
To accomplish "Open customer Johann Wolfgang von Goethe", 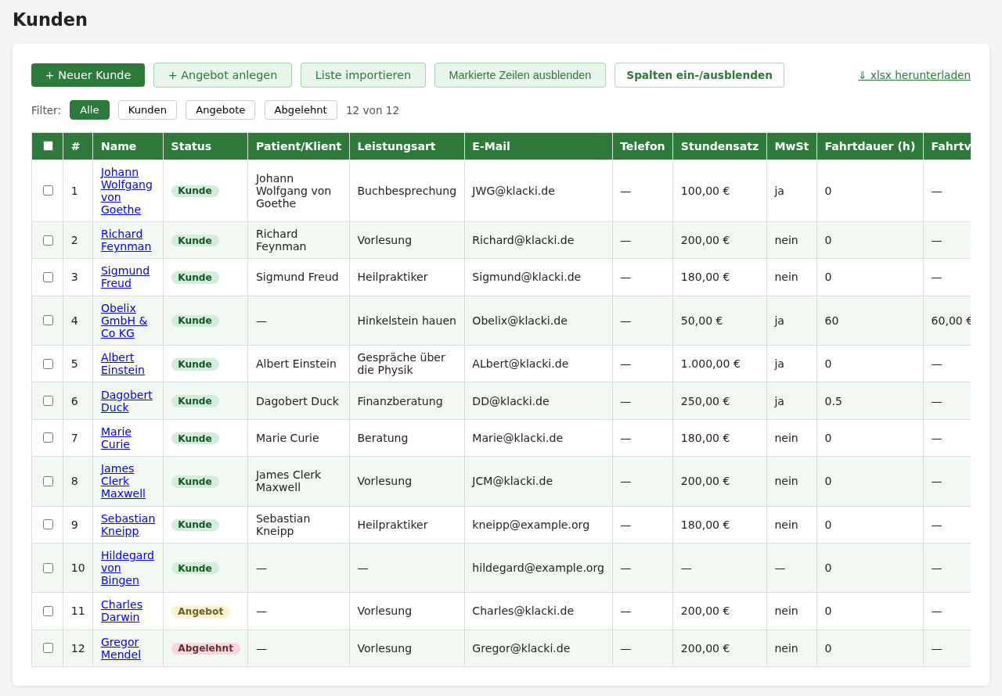I will pyautogui.click(x=127, y=191).
